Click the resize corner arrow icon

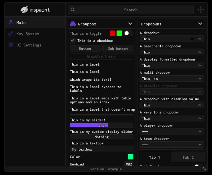coord(204,169)
